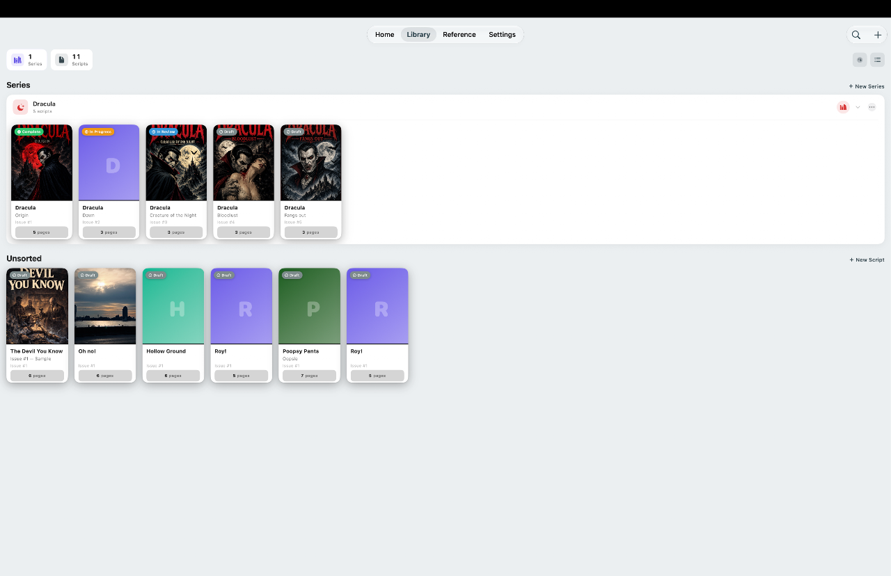Viewport: 891px width, 576px height.
Task: Open Creature of the Night cover
Action: point(176,163)
